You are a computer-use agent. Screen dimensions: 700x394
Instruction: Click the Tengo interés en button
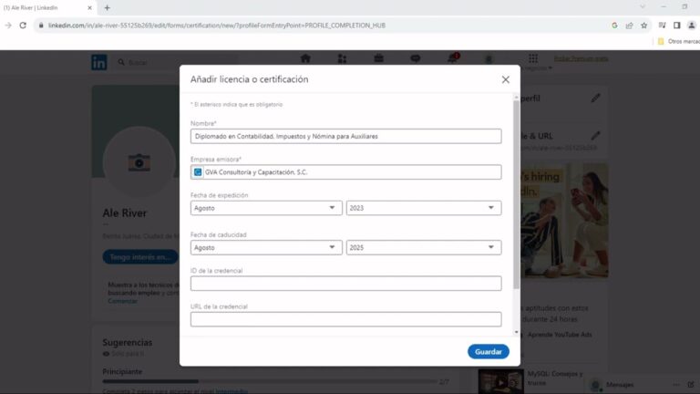coord(140,257)
